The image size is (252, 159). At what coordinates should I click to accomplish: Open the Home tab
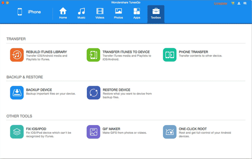63,13
